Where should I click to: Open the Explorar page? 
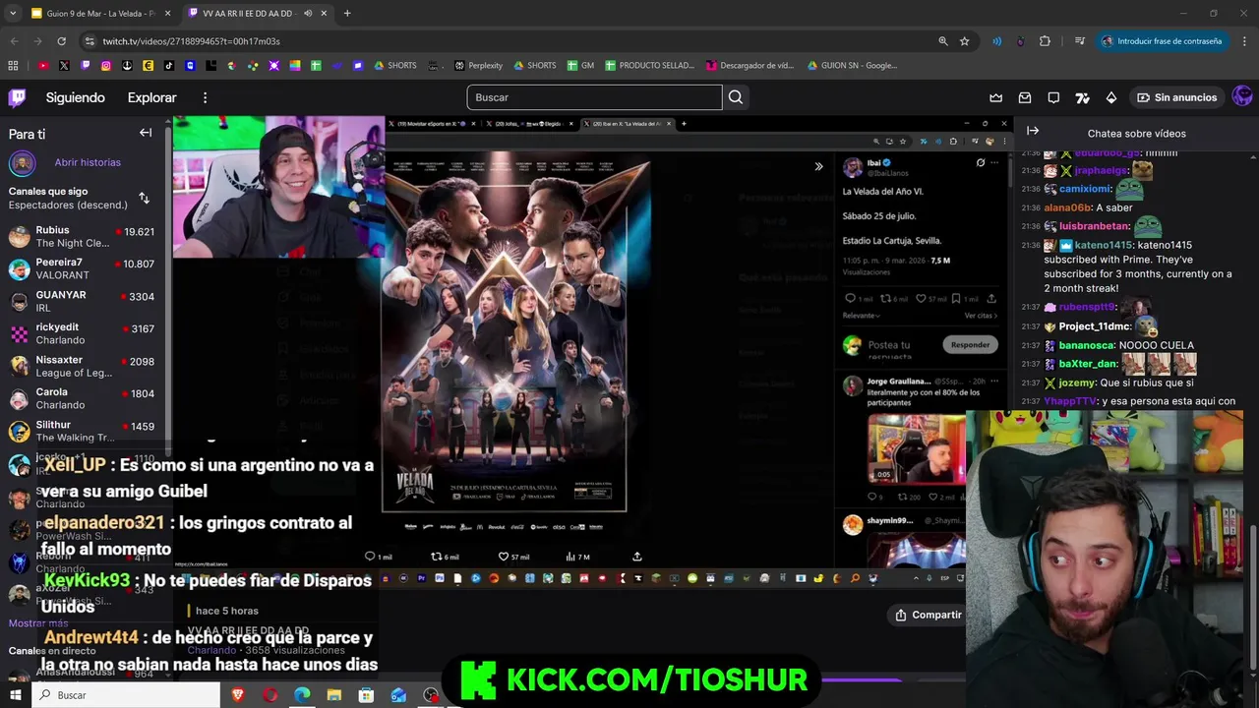(151, 97)
